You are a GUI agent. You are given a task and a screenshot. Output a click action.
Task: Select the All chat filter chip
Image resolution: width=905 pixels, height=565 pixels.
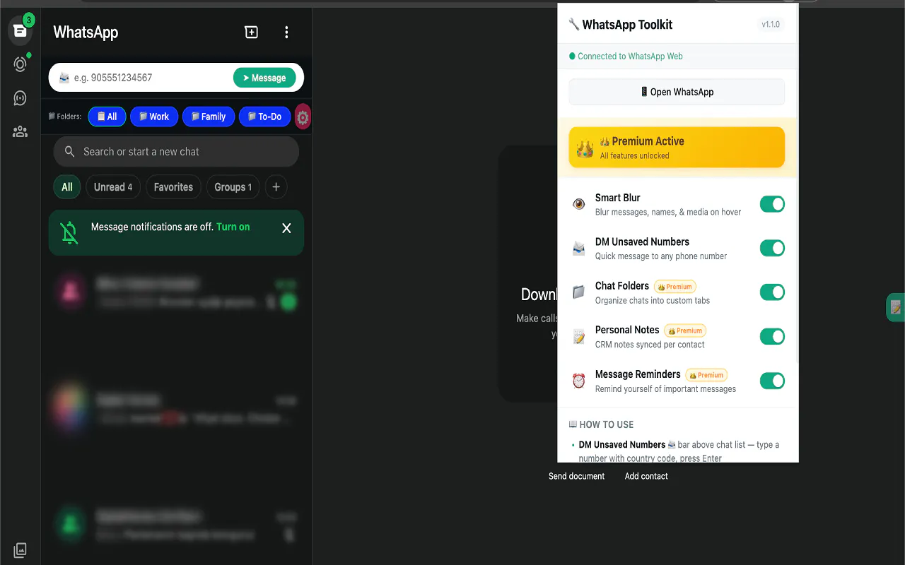[x=67, y=187]
